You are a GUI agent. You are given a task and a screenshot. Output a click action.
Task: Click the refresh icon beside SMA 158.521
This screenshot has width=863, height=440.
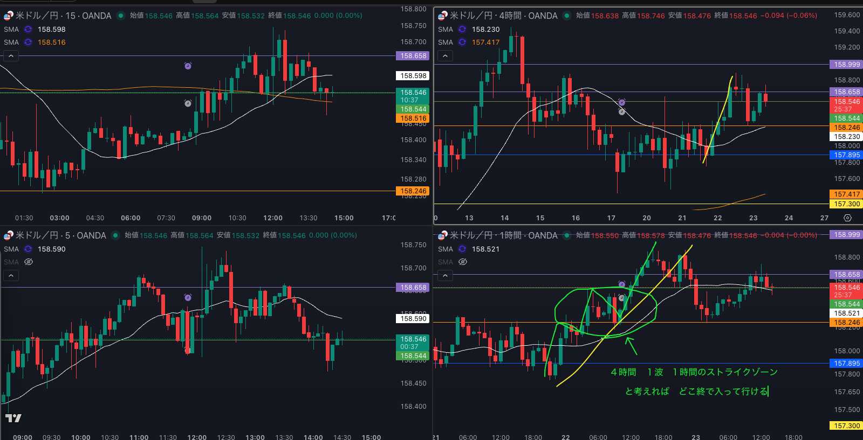[462, 249]
